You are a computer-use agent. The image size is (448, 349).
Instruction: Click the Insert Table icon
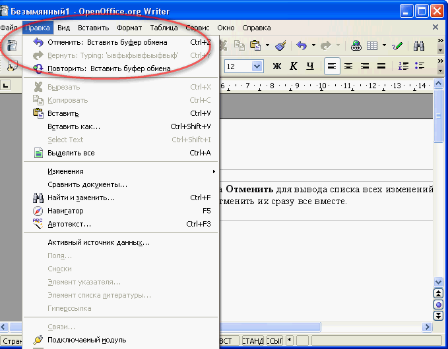tap(372, 45)
